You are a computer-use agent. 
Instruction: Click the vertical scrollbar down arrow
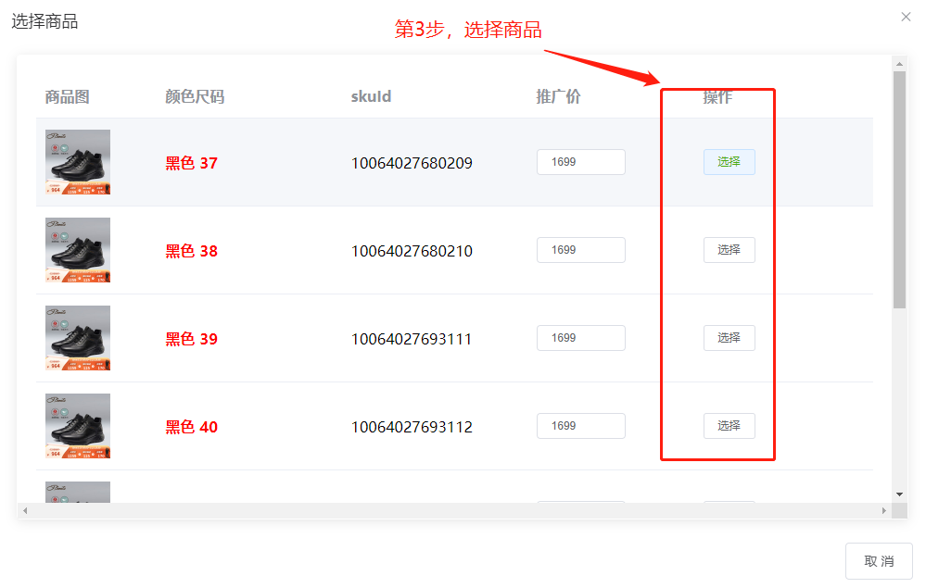click(899, 494)
